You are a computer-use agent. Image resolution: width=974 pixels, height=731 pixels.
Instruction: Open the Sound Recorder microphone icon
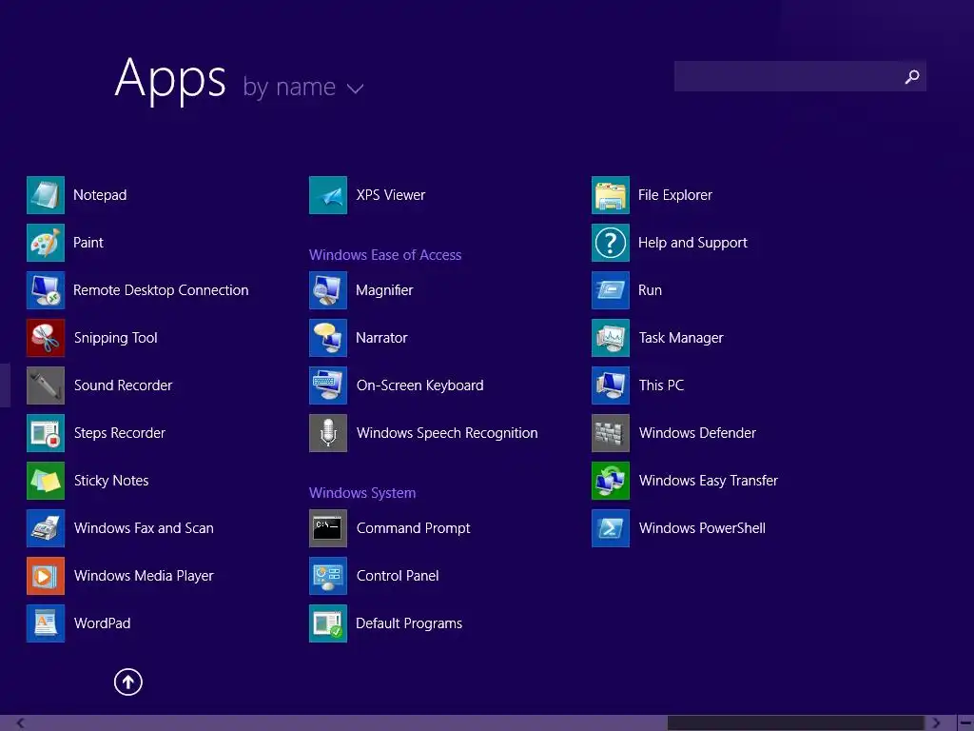46,385
